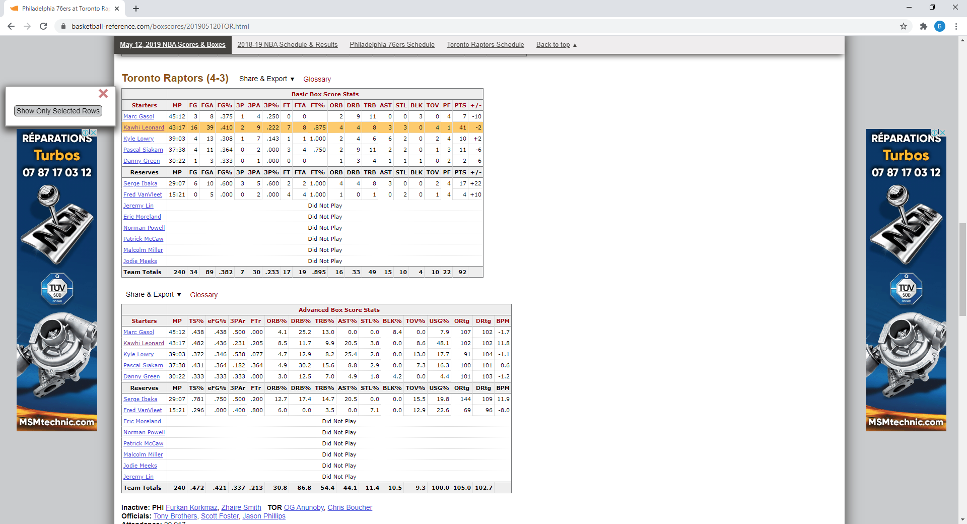Image resolution: width=967 pixels, height=524 pixels.
Task: Open the browser extensions puzzle icon
Action: [x=923, y=26]
